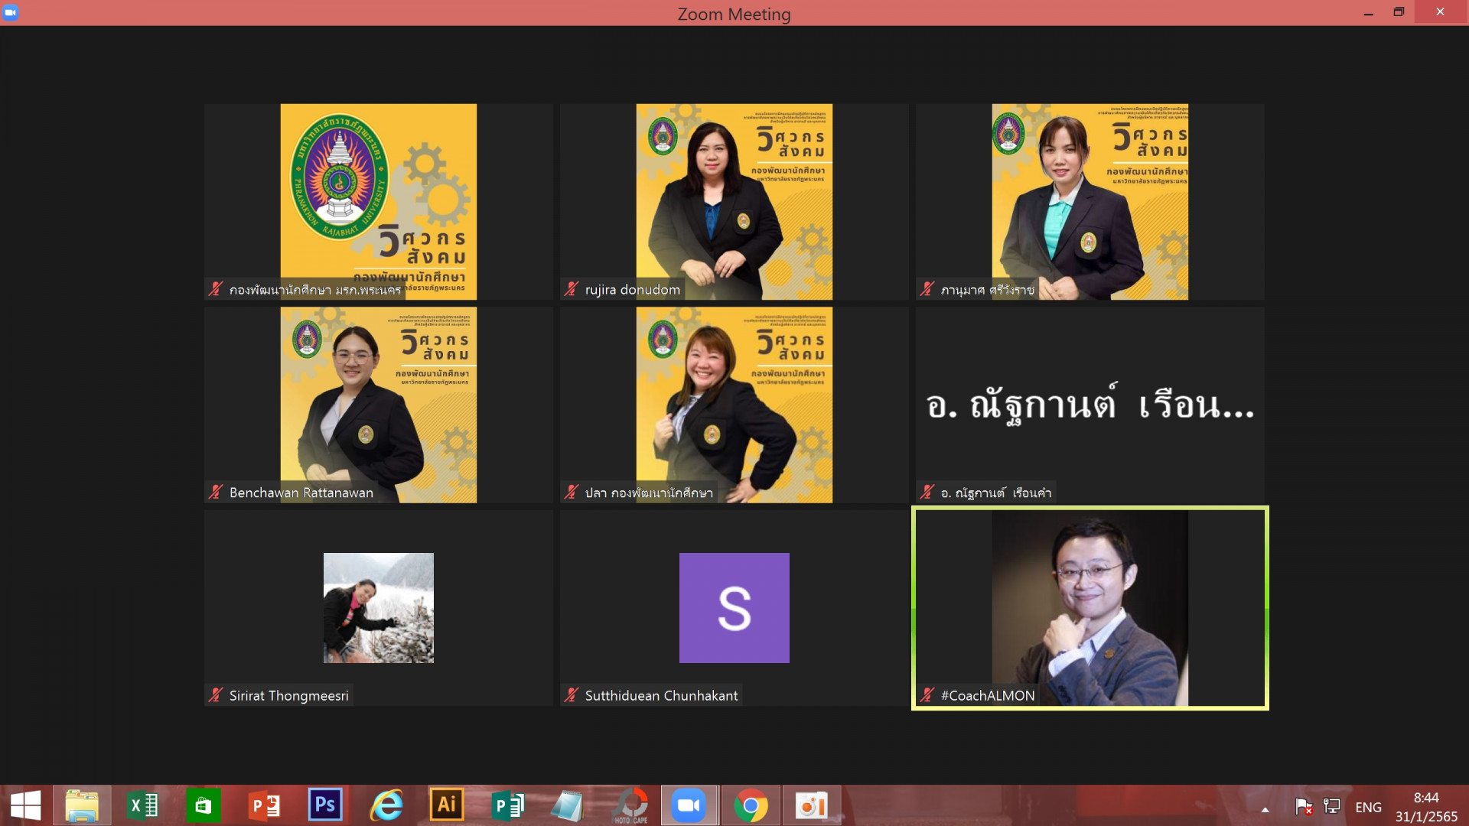
Task: Click the name label Benchawan Rattanawan
Action: pos(301,493)
